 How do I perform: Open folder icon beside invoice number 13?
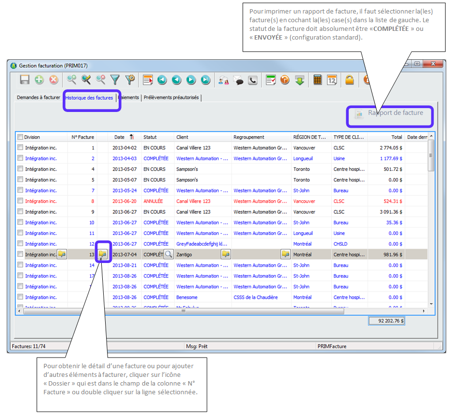[103, 254]
